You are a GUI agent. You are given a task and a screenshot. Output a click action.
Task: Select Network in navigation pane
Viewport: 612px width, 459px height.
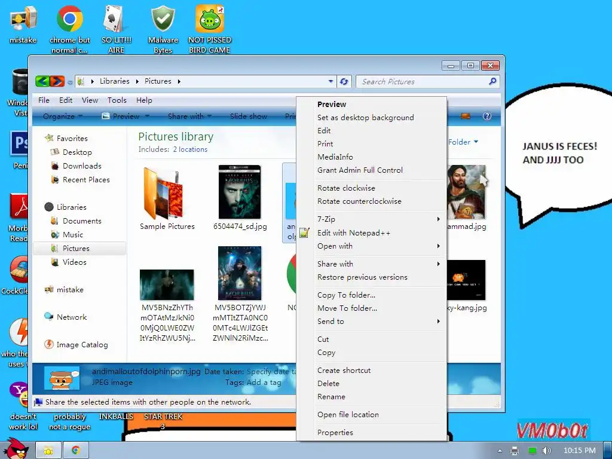click(x=72, y=317)
